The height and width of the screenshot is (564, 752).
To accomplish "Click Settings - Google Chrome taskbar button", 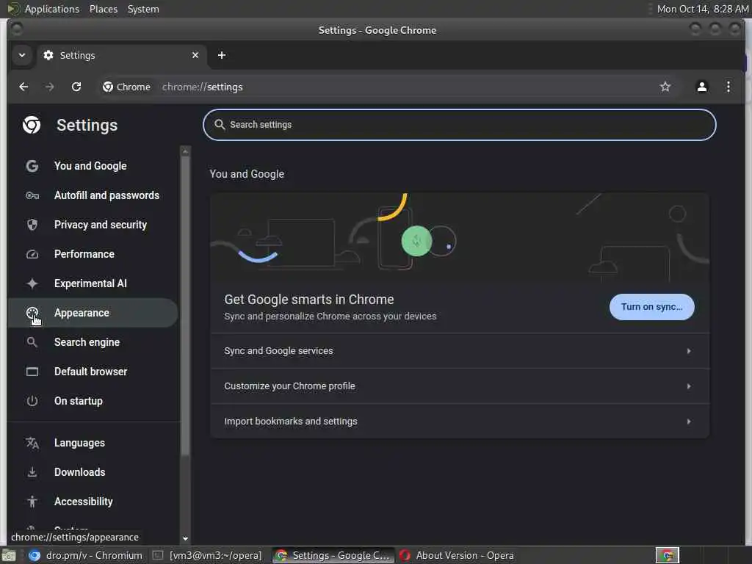I will tap(334, 555).
